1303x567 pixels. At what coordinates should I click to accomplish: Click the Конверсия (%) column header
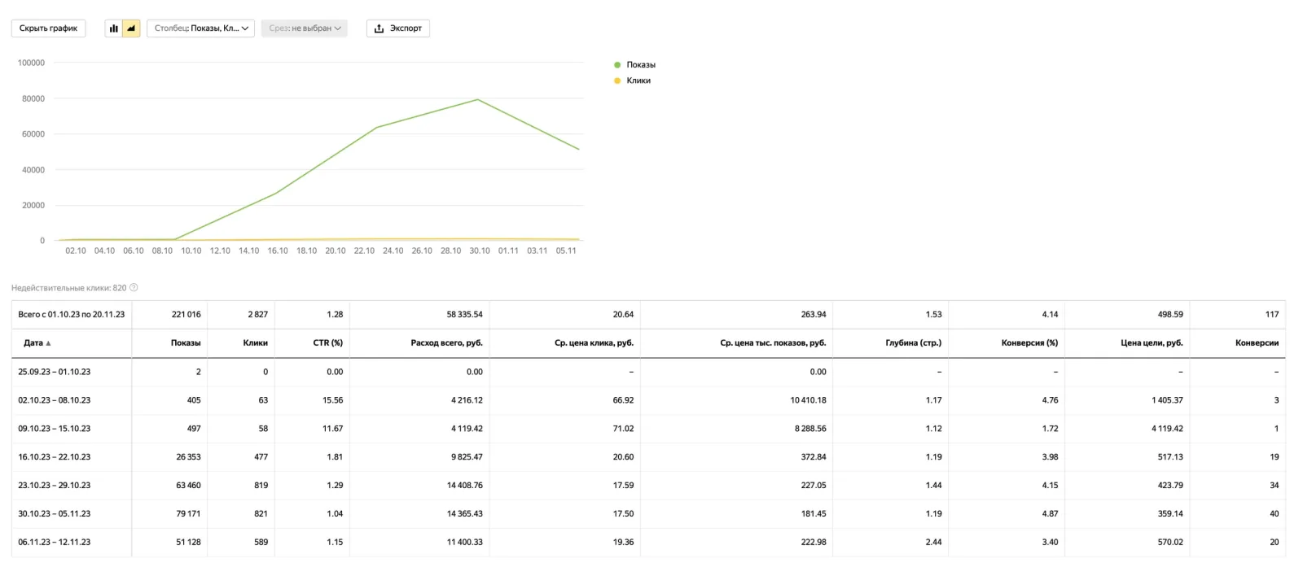click(x=1029, y=343)
